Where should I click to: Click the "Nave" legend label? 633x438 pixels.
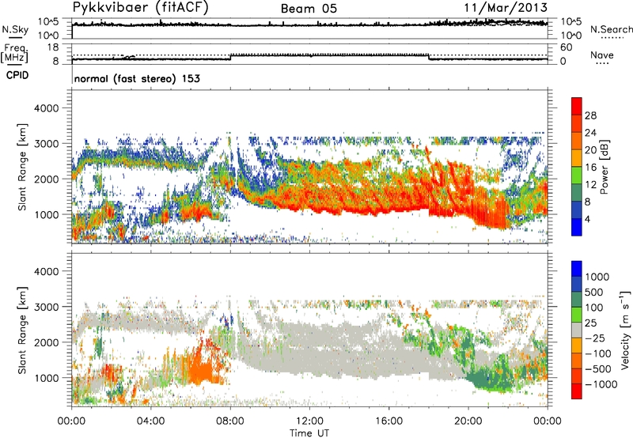(602, 55)
